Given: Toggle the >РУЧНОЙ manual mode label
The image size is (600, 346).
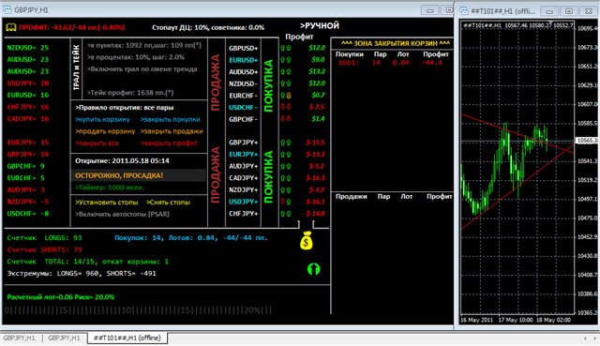Looking at the screenshot, I should coord(320,25).
